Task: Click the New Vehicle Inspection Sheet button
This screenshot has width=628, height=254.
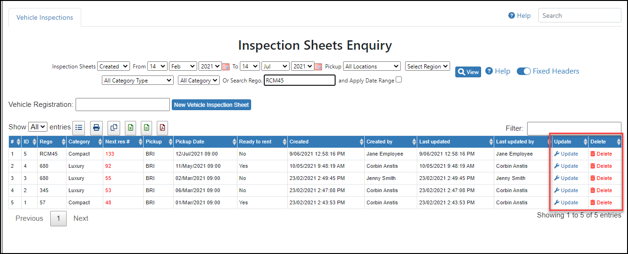Action: coord(211,105)
